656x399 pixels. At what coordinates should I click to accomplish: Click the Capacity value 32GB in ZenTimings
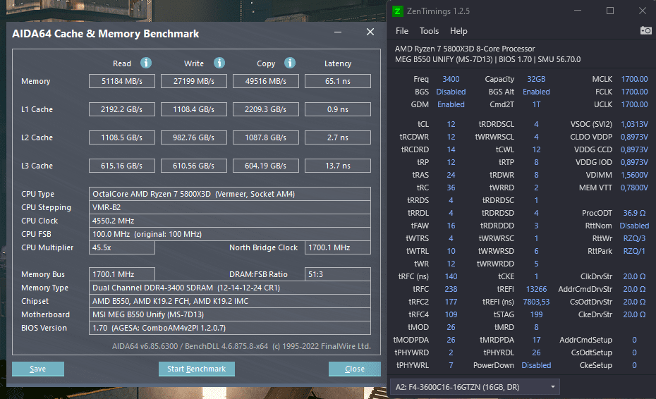[x=536, y=79]
